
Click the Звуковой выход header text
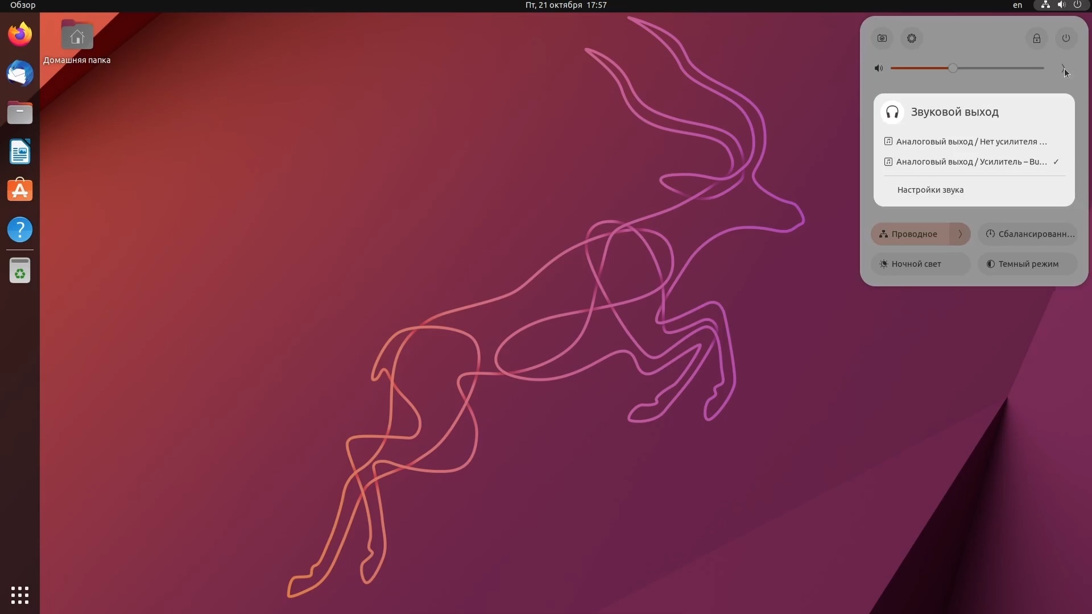[955, 112]
